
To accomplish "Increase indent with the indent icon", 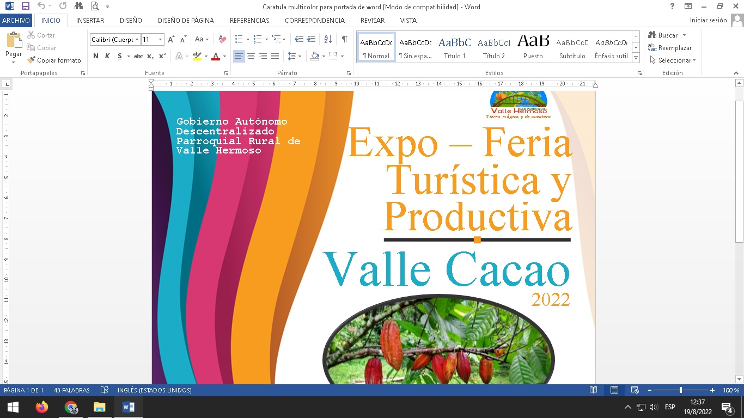I will pos(311,39).
